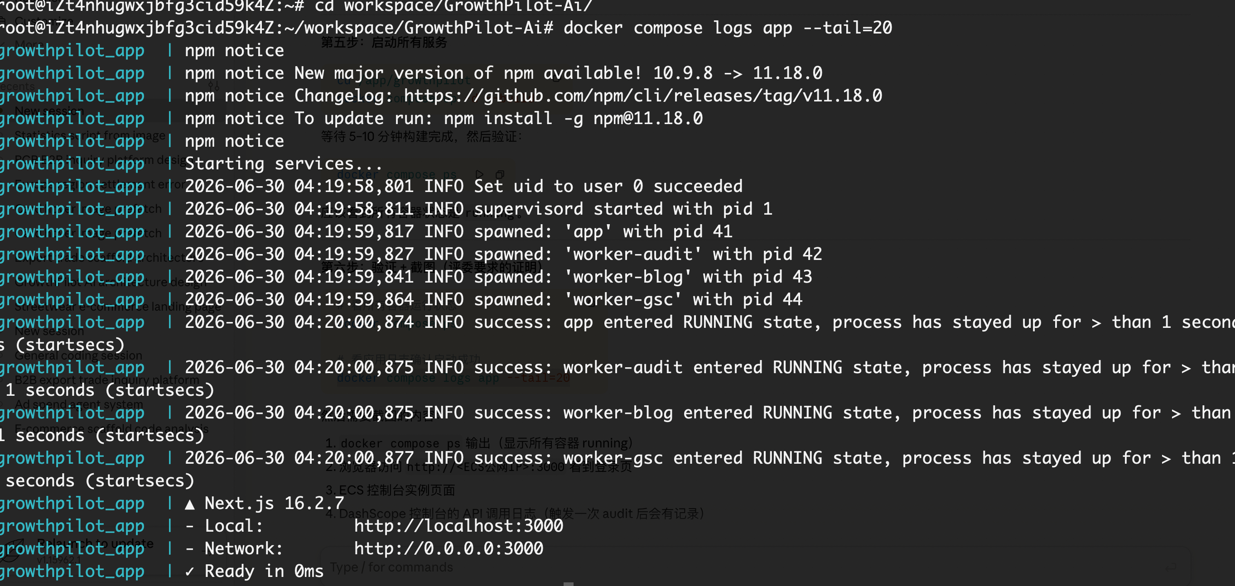This screenshot has height=586, width=1235.
Task: Open the http://0.0.0.0:3000 Network URL
Action: pyautogui.click(x=448, y=548)
